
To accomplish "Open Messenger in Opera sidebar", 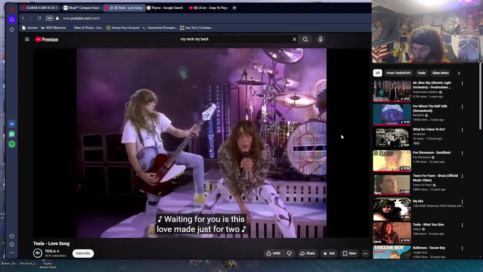I will [12, 124].
